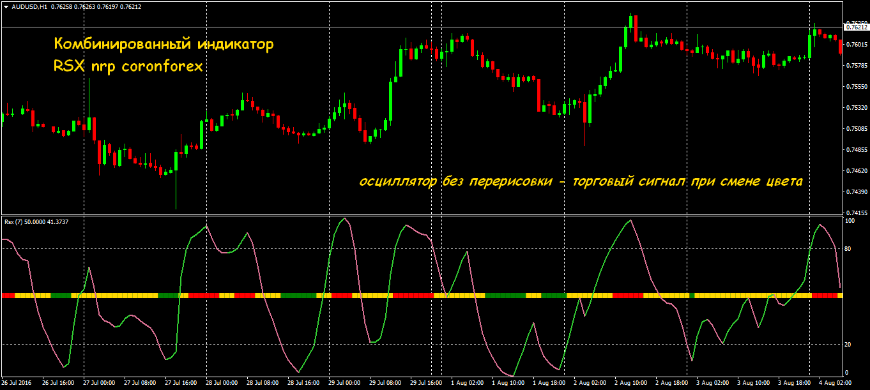Image resolution: width=870 pixels, height=390 pixels.
Task: Click the oscillator scale level 80
Action: pyautogui.click(x=848, y=249)
